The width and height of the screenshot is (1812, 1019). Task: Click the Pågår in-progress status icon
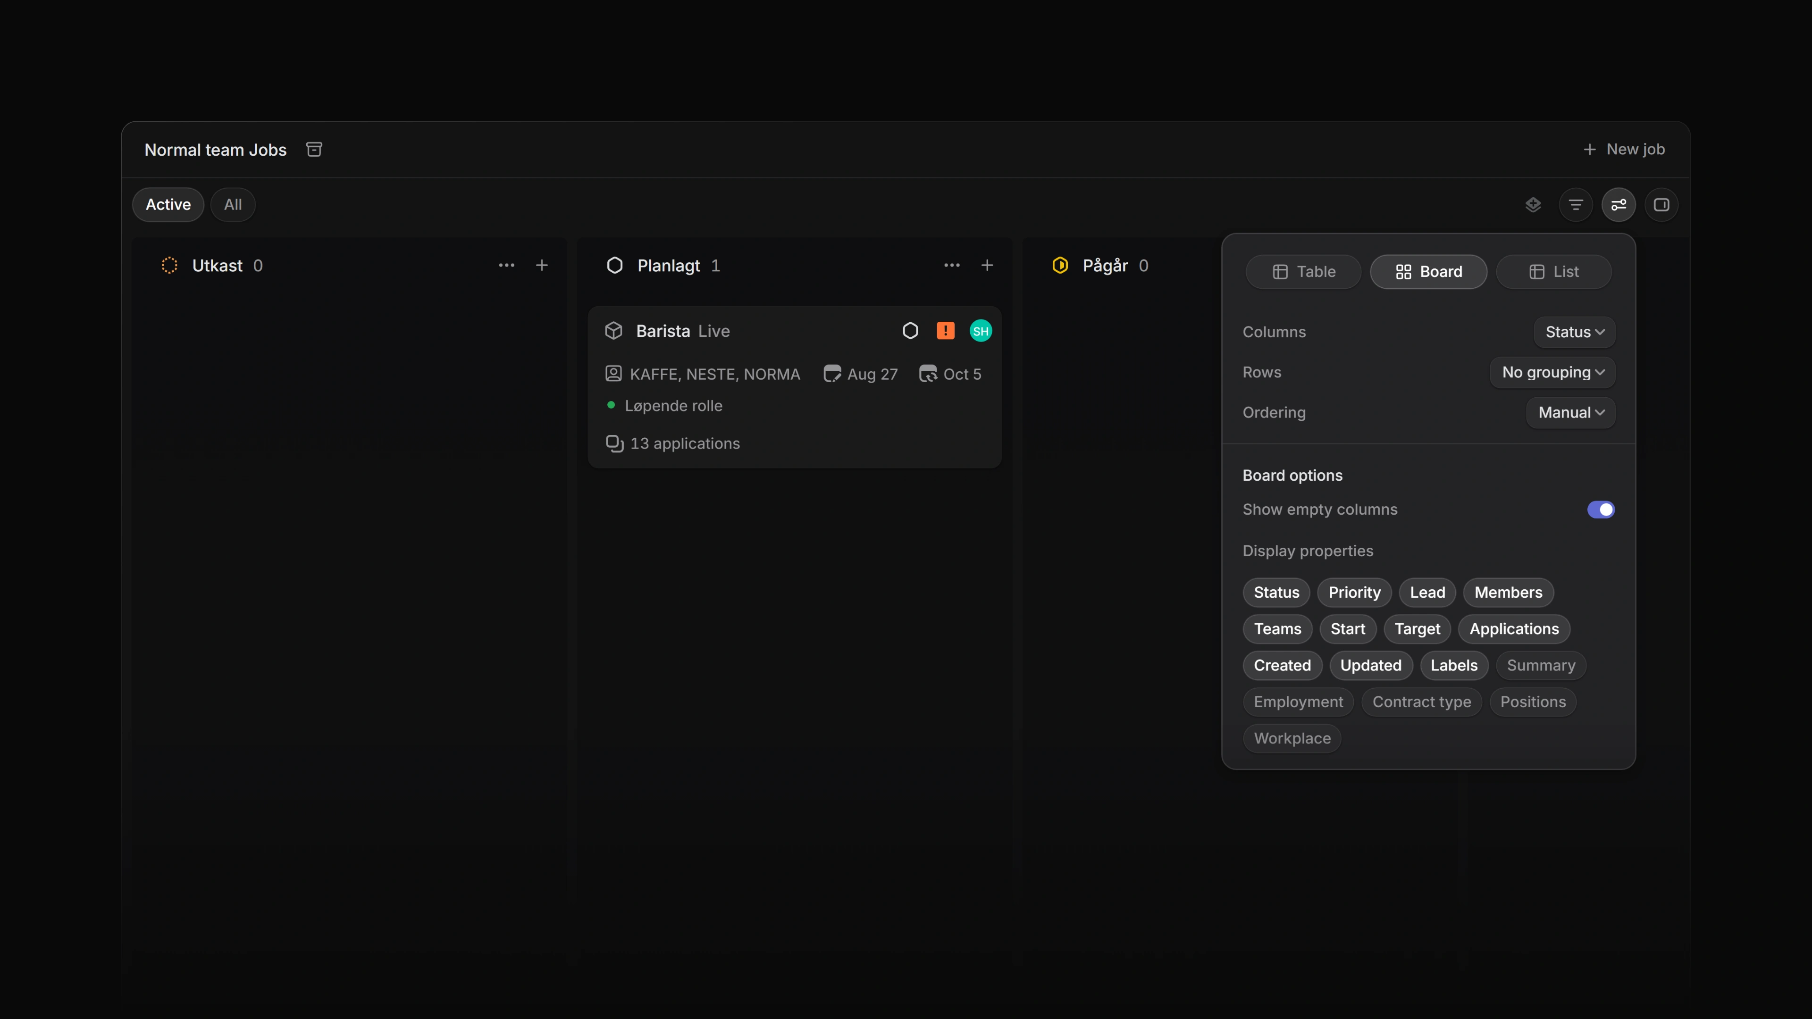pos(1060,265)
